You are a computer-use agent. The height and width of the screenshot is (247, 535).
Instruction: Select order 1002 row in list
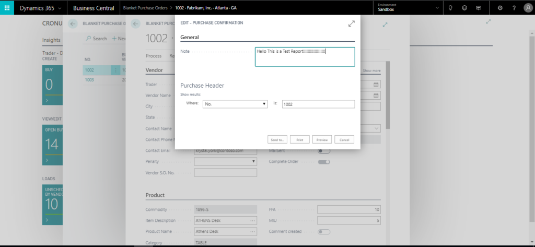coord(104,70)
